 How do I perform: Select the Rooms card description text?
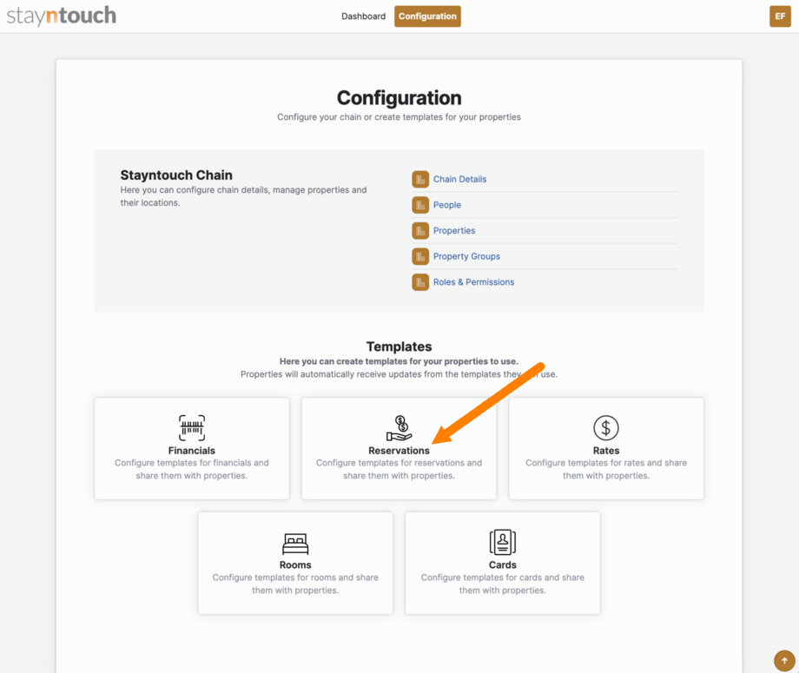[x=295, y=584]
